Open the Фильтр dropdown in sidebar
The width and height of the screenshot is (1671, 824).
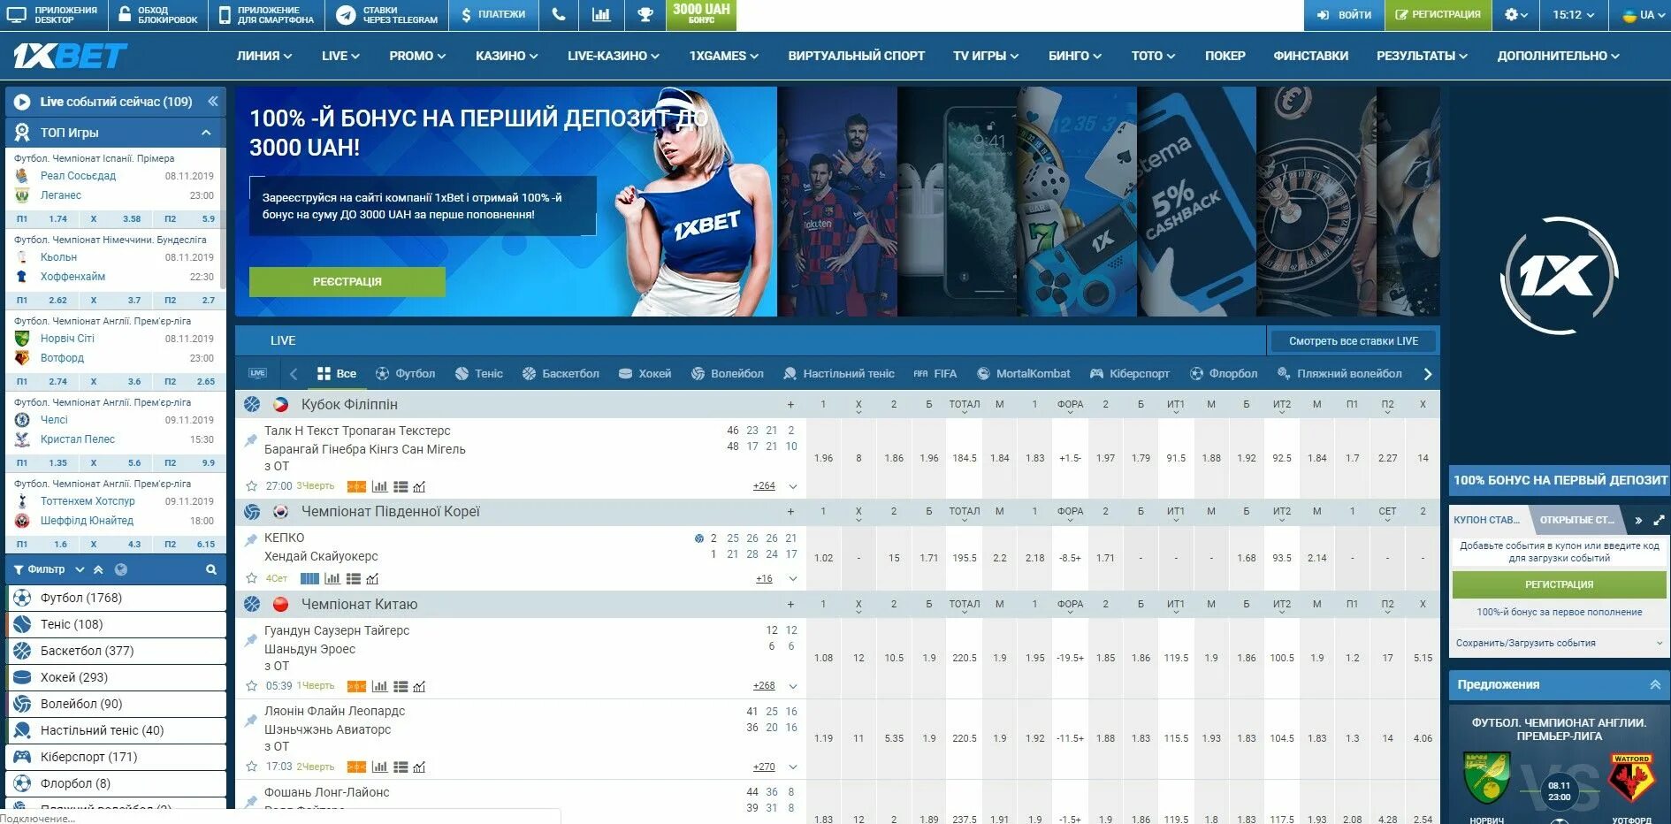(50, 569)
